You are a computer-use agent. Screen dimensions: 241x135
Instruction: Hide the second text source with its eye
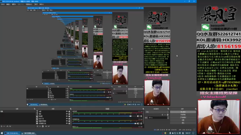point(67,114)
